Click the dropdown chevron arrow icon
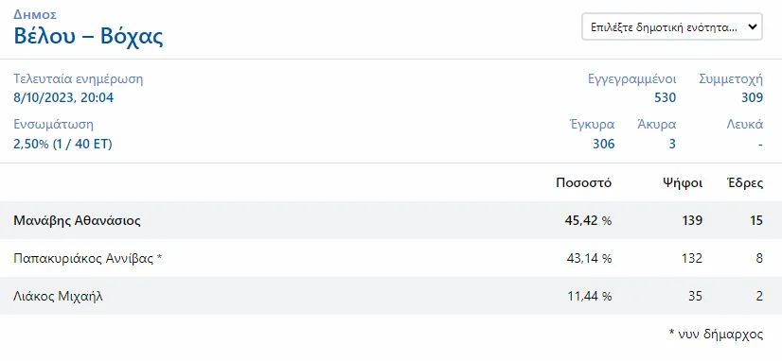 tap(752, 26)
